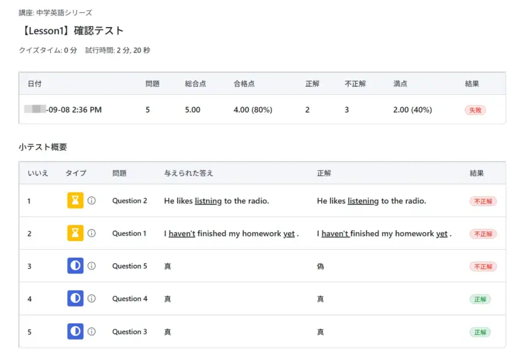
Task: Click the yellow hourglass icon for Question 2
Action: [x=75, y=200]
